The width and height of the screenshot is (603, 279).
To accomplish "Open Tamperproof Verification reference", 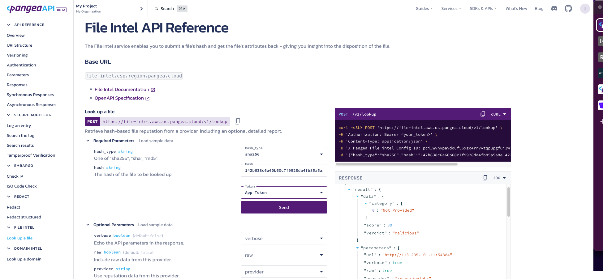I will 31,155.
